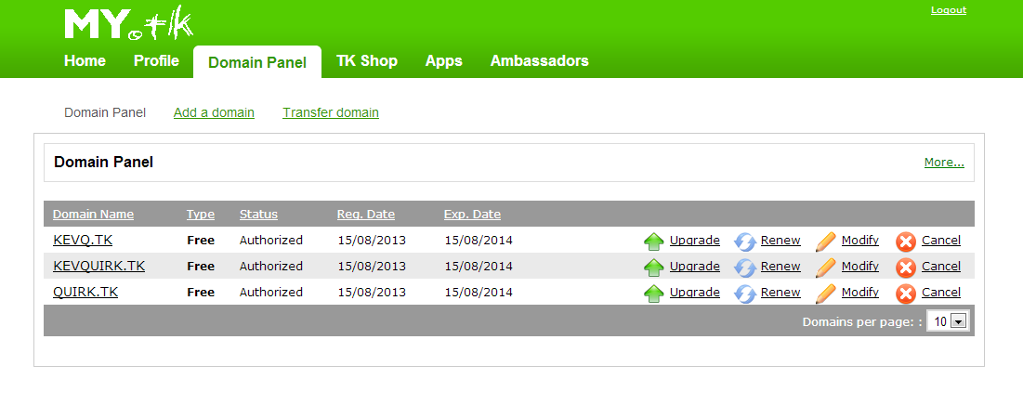Click the MY.tk logo in header
Image resolution: width=1023 pixels, height=418 pixels.
[128, 24]
